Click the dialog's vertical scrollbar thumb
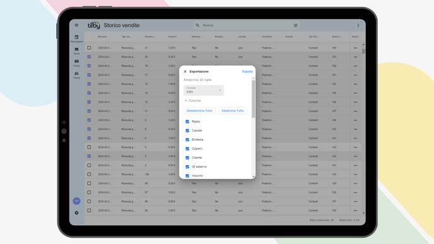 click(253, 99)
